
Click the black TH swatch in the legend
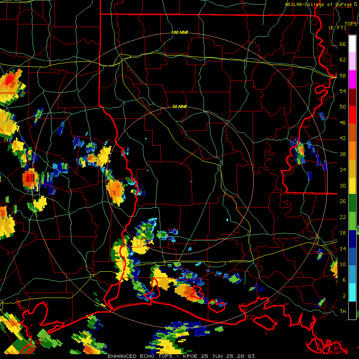(352, 310)
